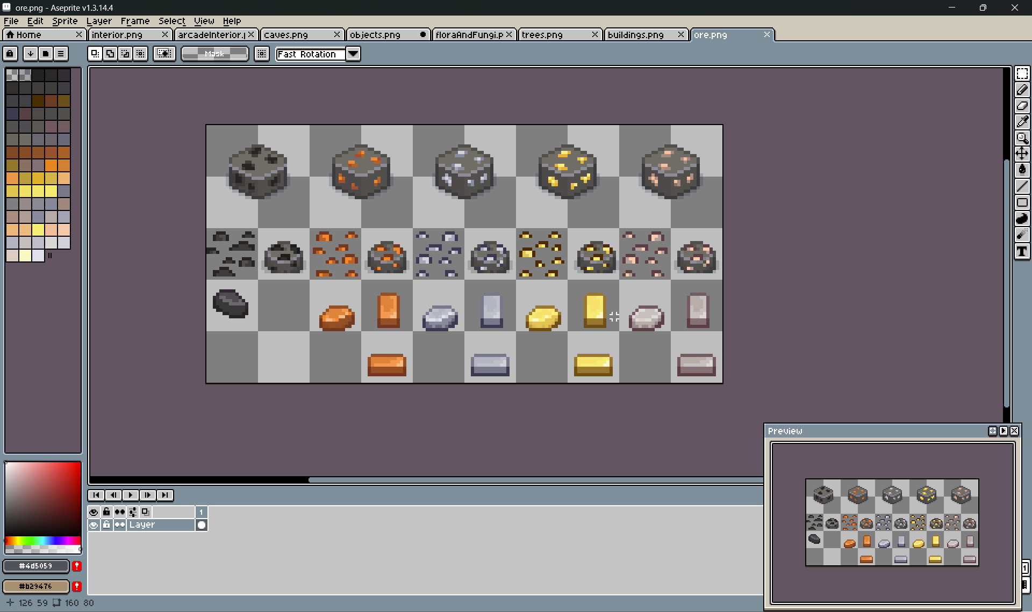Open the Sprite menu
This screenshot has height=612, width=1032.
click(64, 21)
